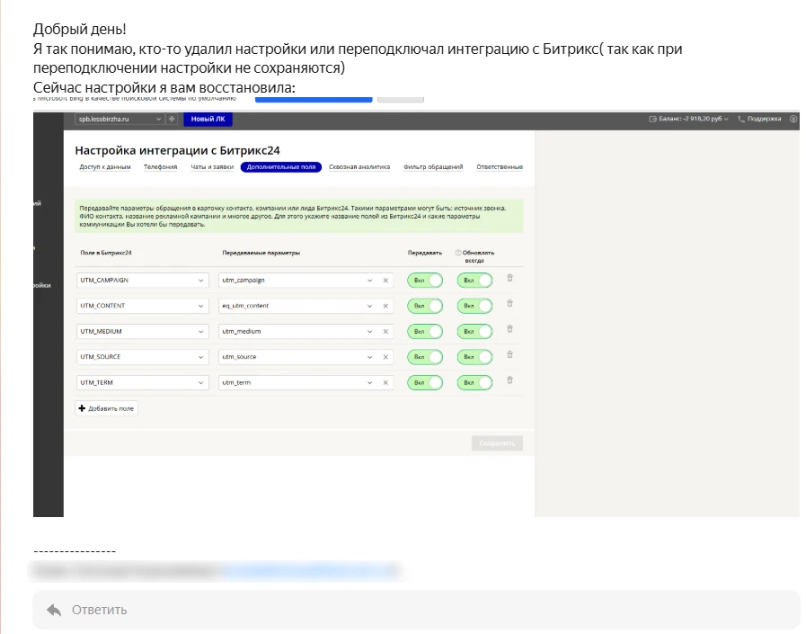Click the Поддержка link
The height and width of the screenshot is (634, 806).
point(764,119)
